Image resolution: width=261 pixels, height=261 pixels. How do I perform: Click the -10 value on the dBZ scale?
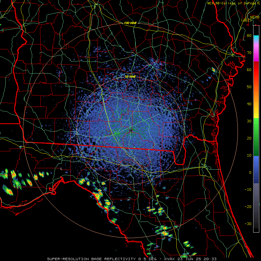(248, 190)
